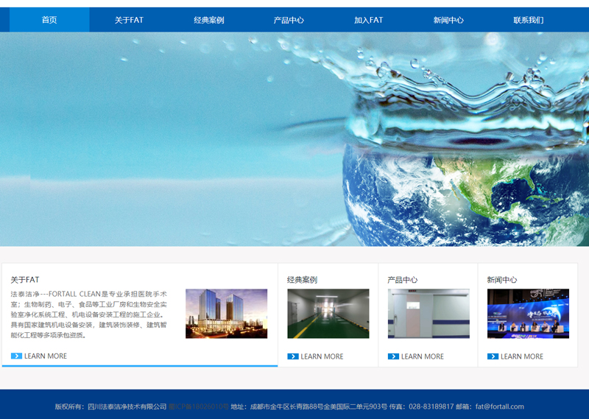
Task: Click 联系我们 in the navigation bar
Action: (528, 20)
